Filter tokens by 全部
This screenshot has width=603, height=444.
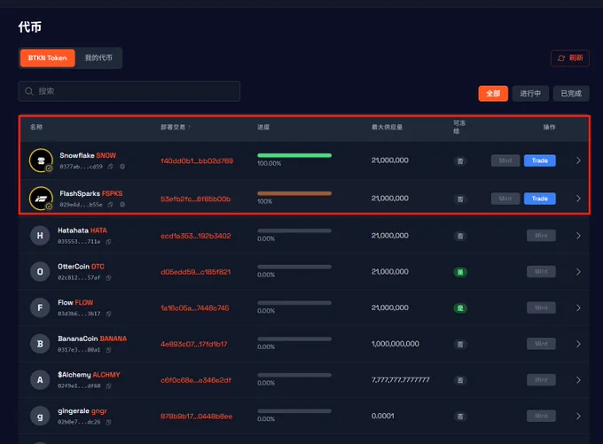[x=493, y=93]
